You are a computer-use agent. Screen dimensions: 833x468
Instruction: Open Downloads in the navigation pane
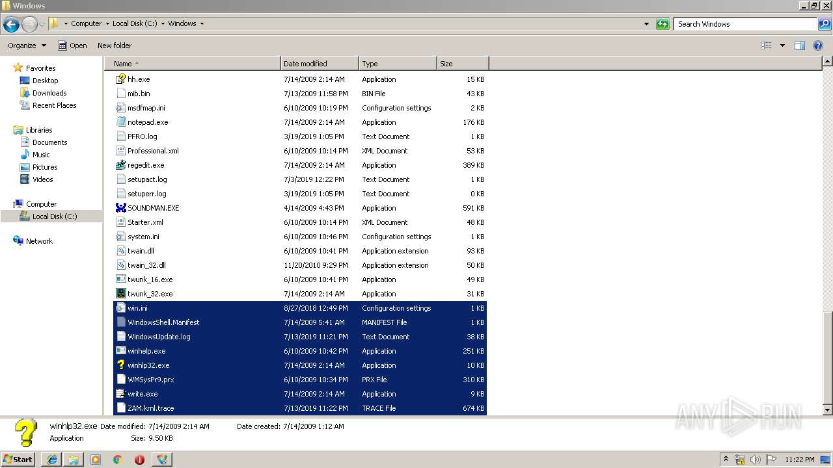click(49, 93)
